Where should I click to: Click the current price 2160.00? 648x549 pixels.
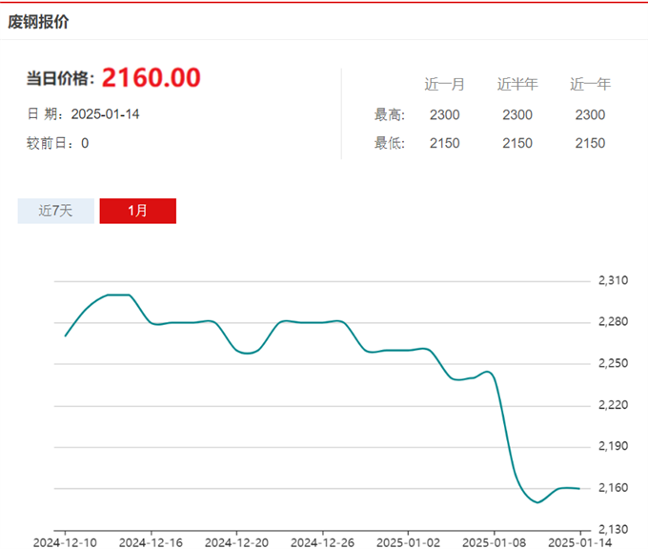[x=152, y=78]
